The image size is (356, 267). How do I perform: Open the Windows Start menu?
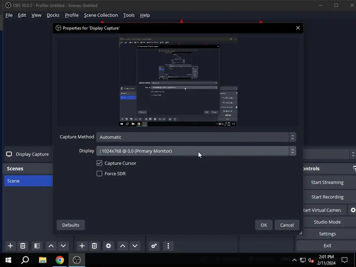coord(8,260)
